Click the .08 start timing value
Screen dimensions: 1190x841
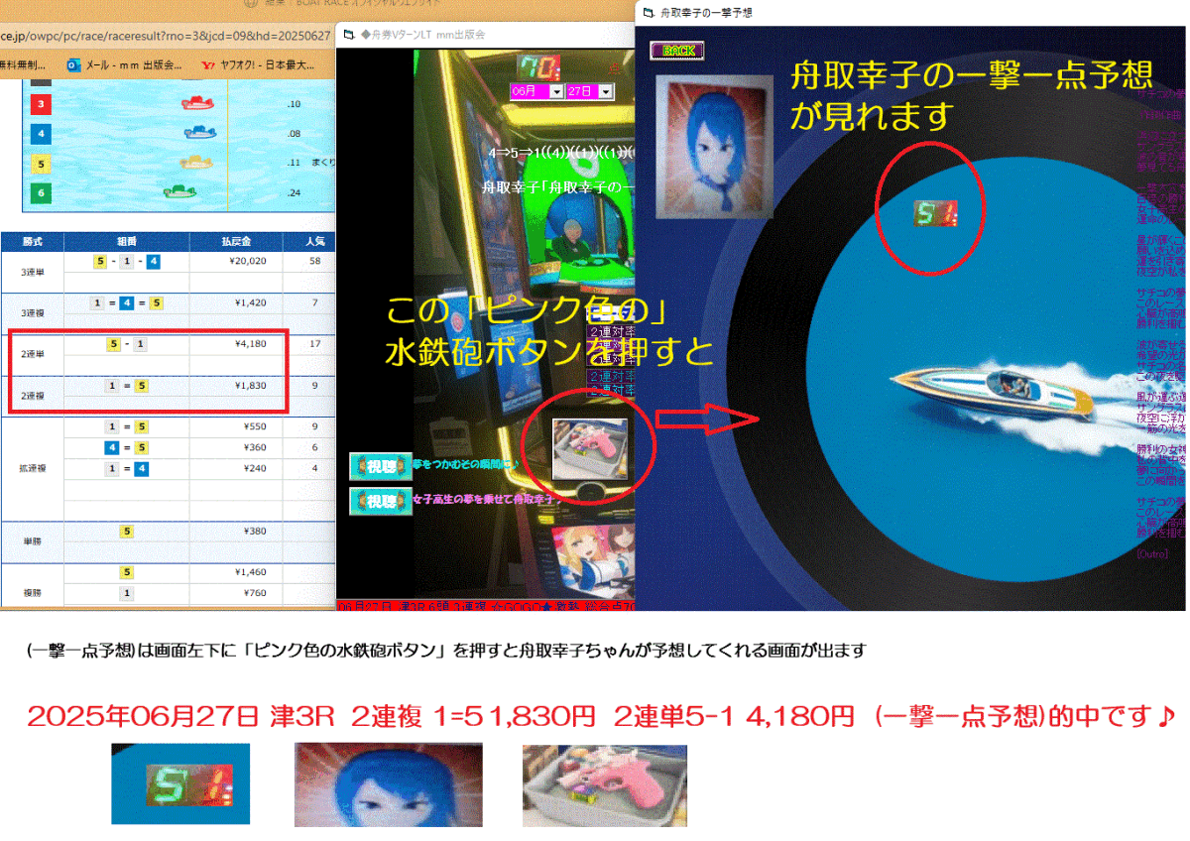coord(294,133)
